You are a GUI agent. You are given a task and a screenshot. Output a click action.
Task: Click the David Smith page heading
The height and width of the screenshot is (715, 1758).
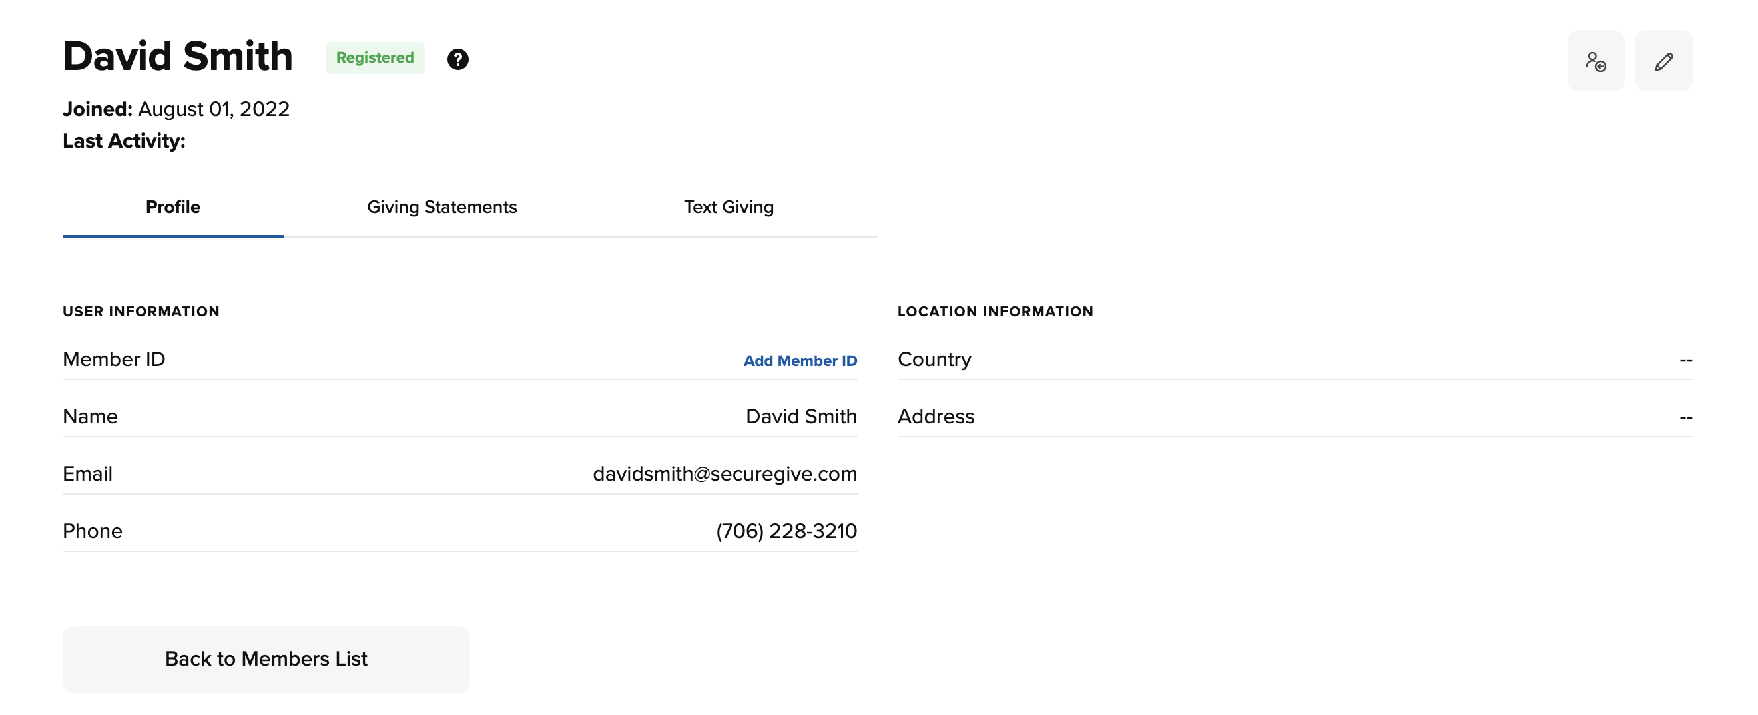[176, 57]
